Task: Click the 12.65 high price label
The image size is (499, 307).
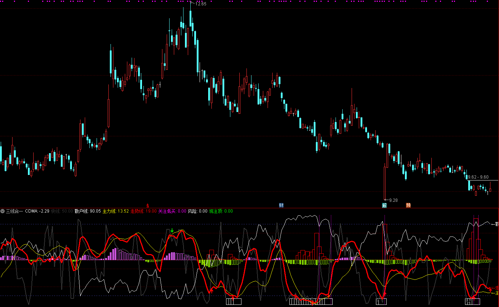Action: click(200, 4)
